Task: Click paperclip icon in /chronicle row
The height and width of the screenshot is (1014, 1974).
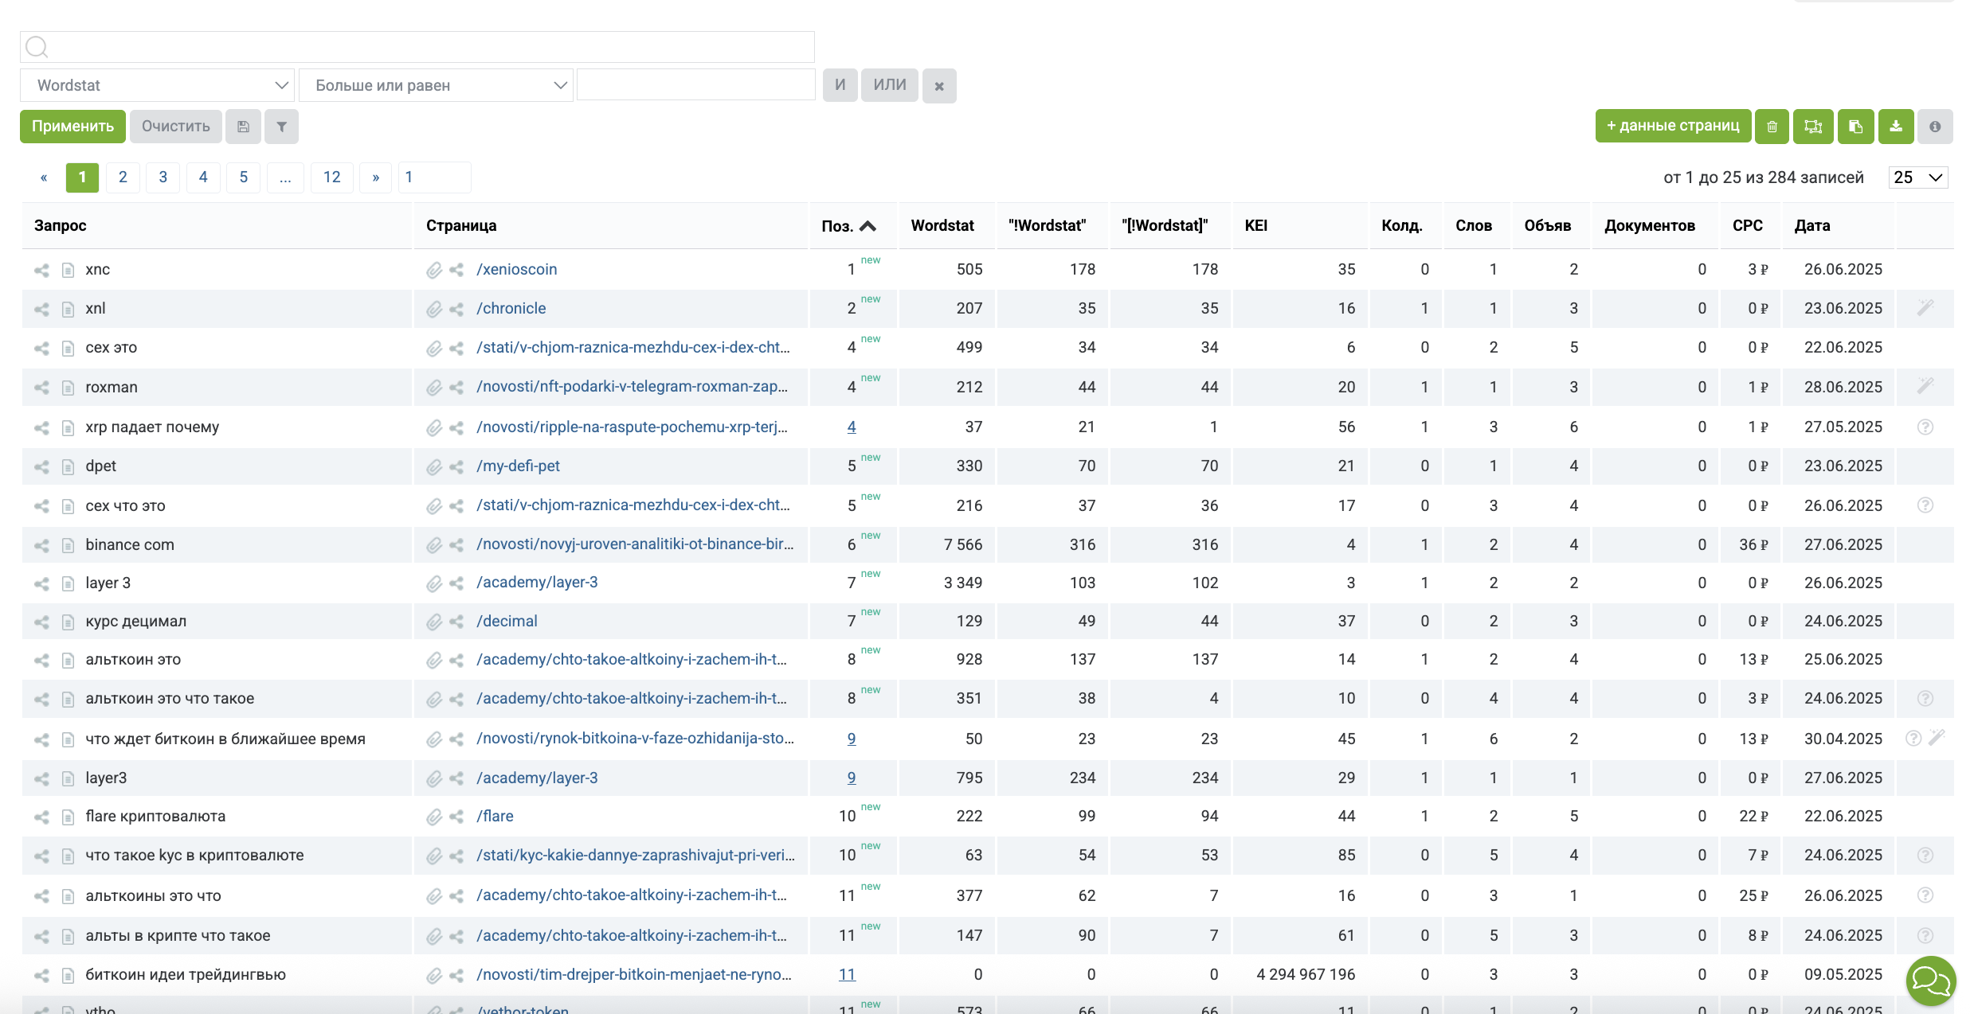Action: [x=433, y=309]
